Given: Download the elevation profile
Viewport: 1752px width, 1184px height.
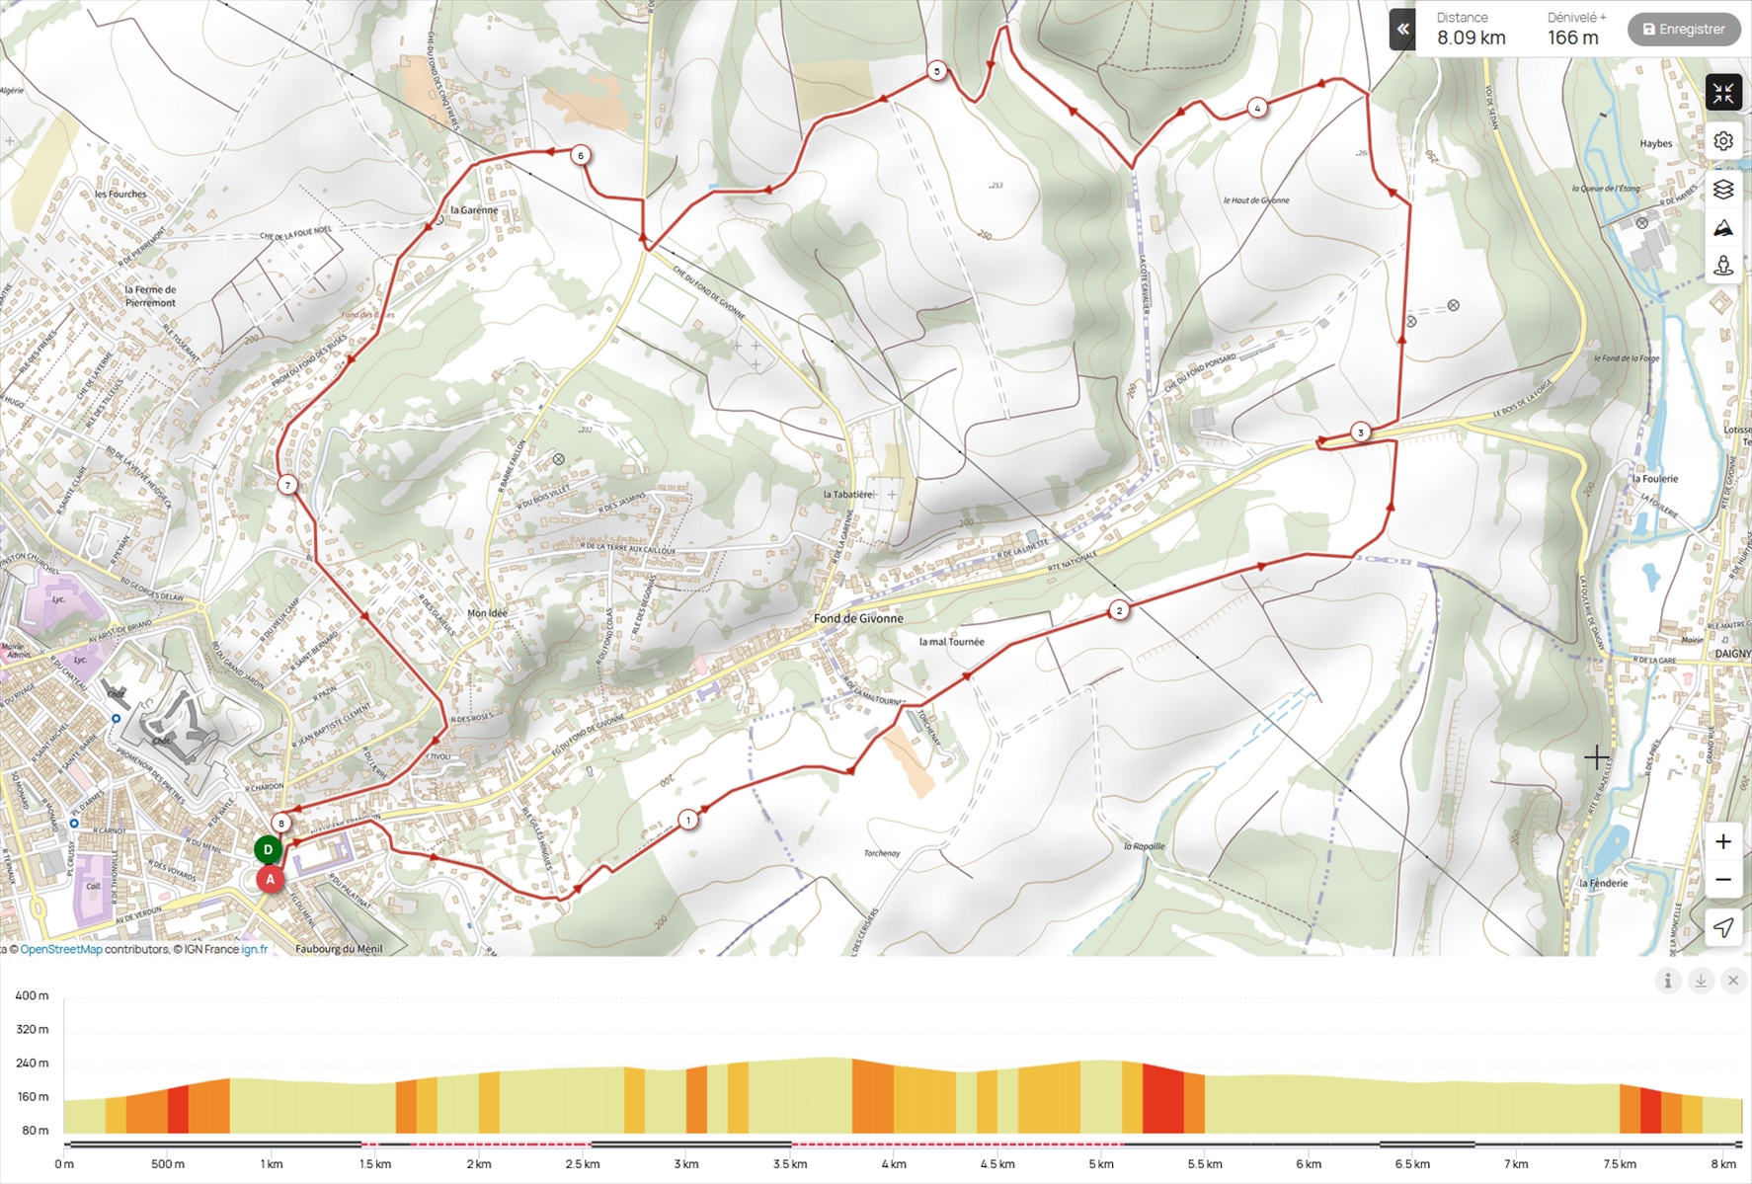Looking at the screenshot, I should click(x=1701, y=981).
